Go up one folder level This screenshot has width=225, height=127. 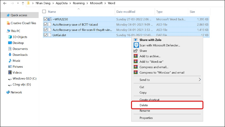[x=23, y=3]
